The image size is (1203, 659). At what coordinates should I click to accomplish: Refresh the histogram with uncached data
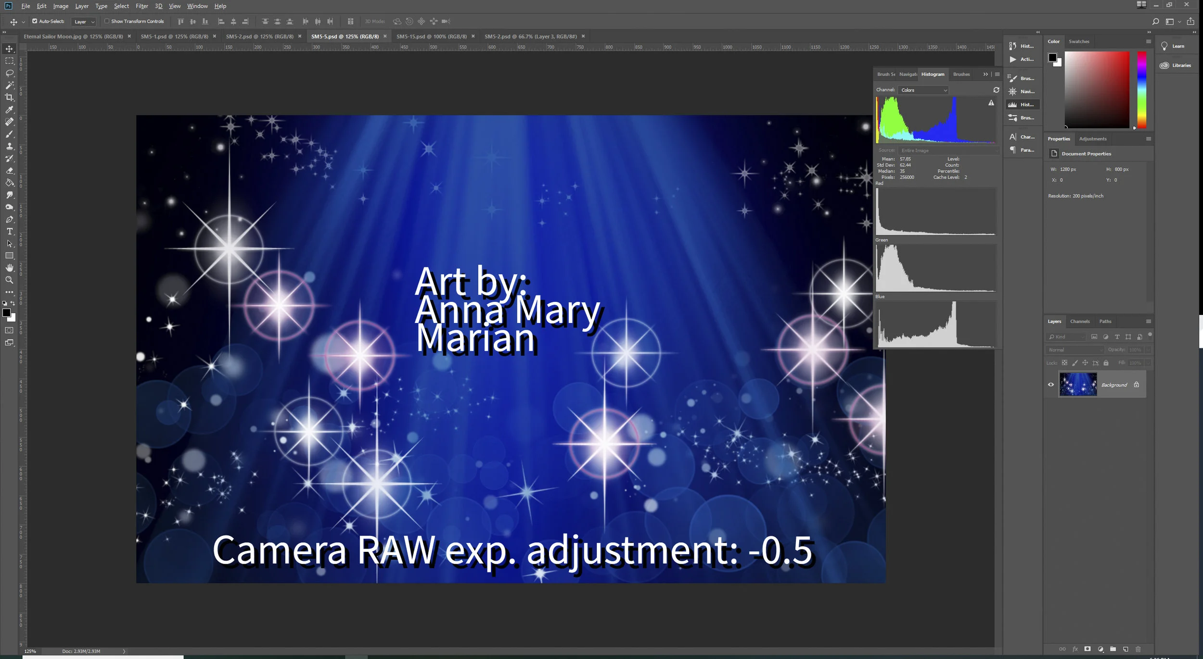click(x=996, y=90)
